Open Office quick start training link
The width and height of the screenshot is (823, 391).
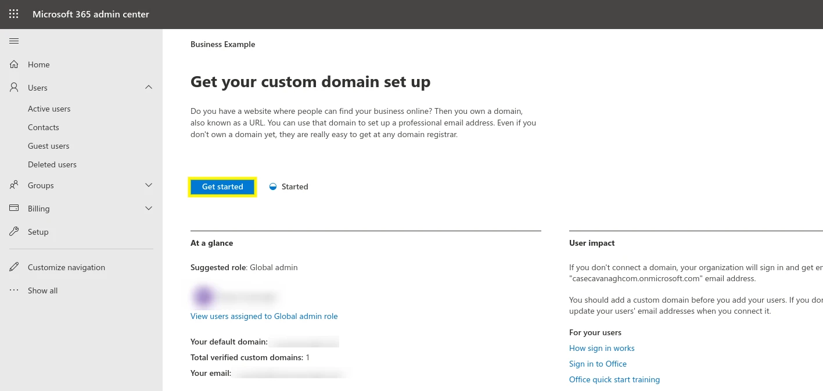coord(614,379)
